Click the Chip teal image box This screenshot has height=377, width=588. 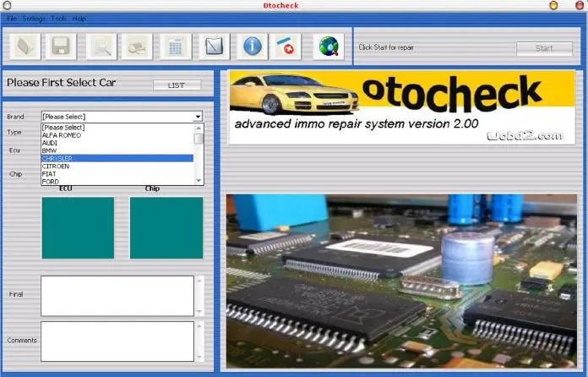pyautogui.click(x=166, y=227)
